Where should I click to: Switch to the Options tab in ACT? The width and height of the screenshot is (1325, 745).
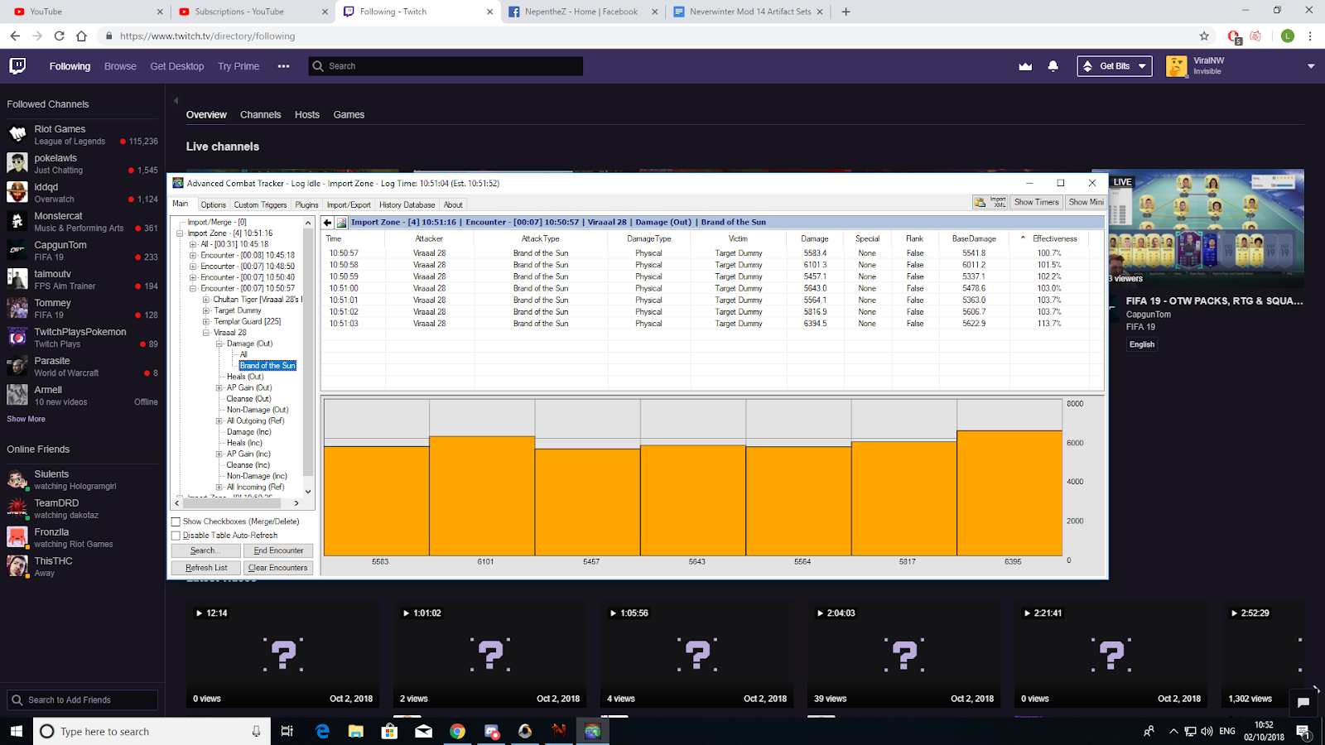point(213,204)
